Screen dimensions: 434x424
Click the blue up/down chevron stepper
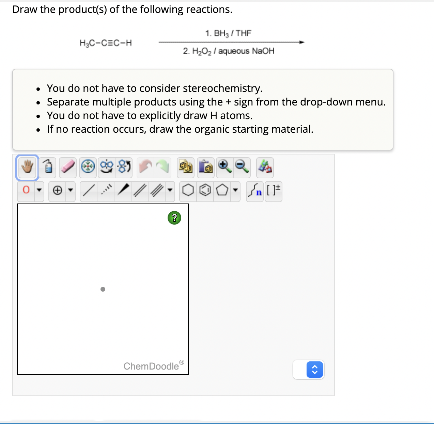314,370
